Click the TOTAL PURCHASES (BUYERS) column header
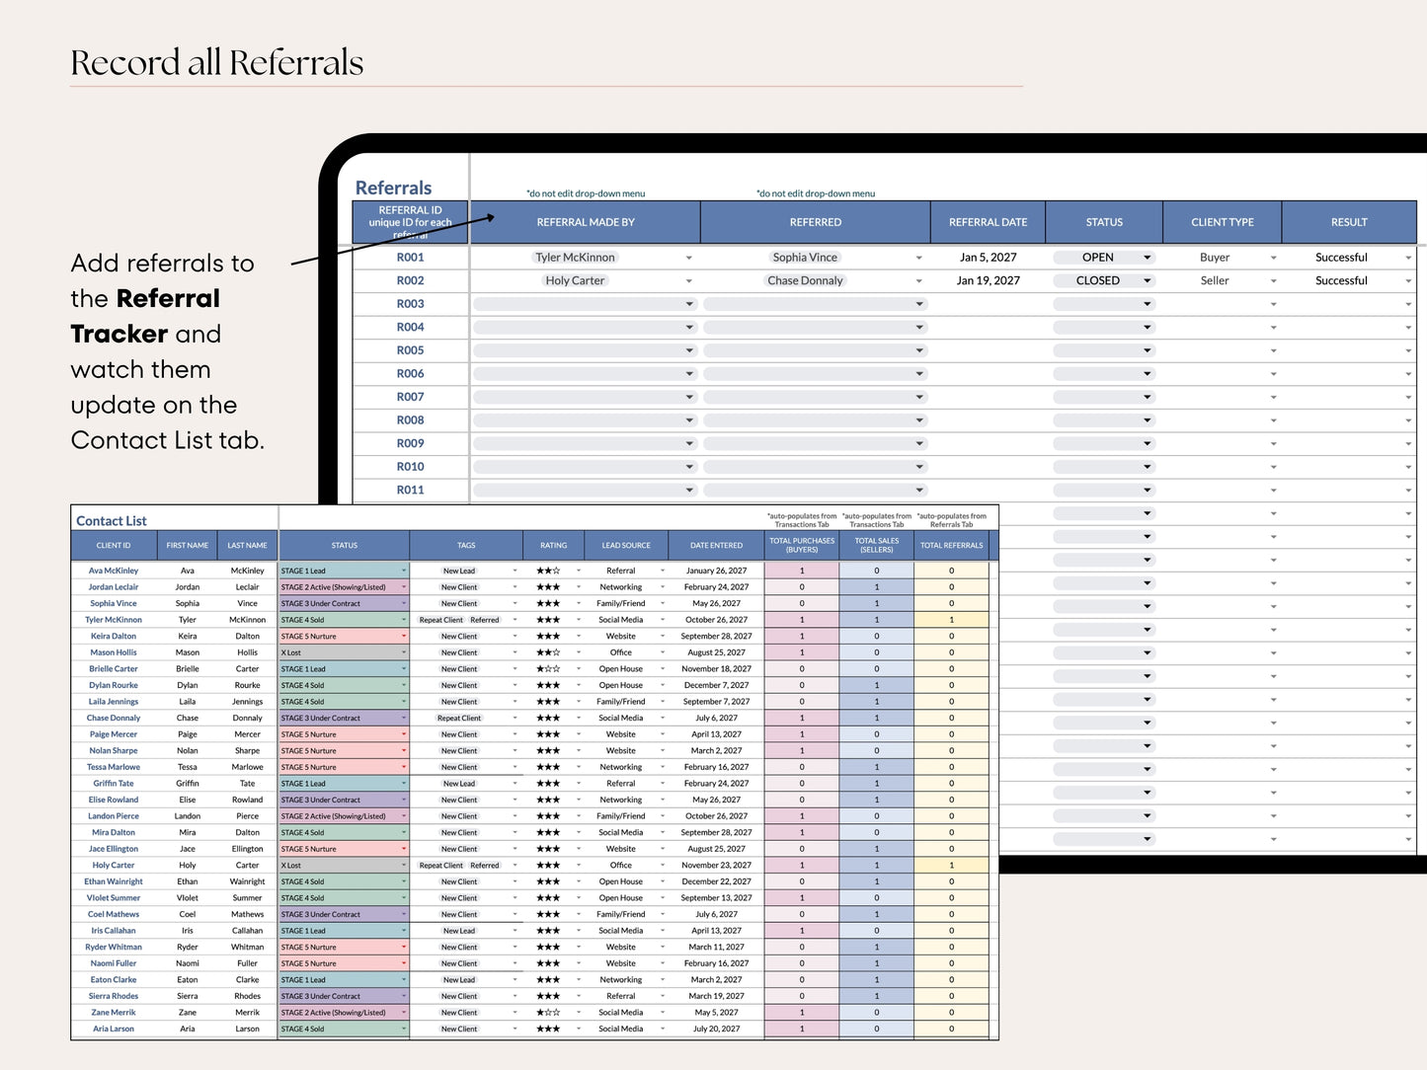The image size is (1427, 1070). [x=802, y=546]
